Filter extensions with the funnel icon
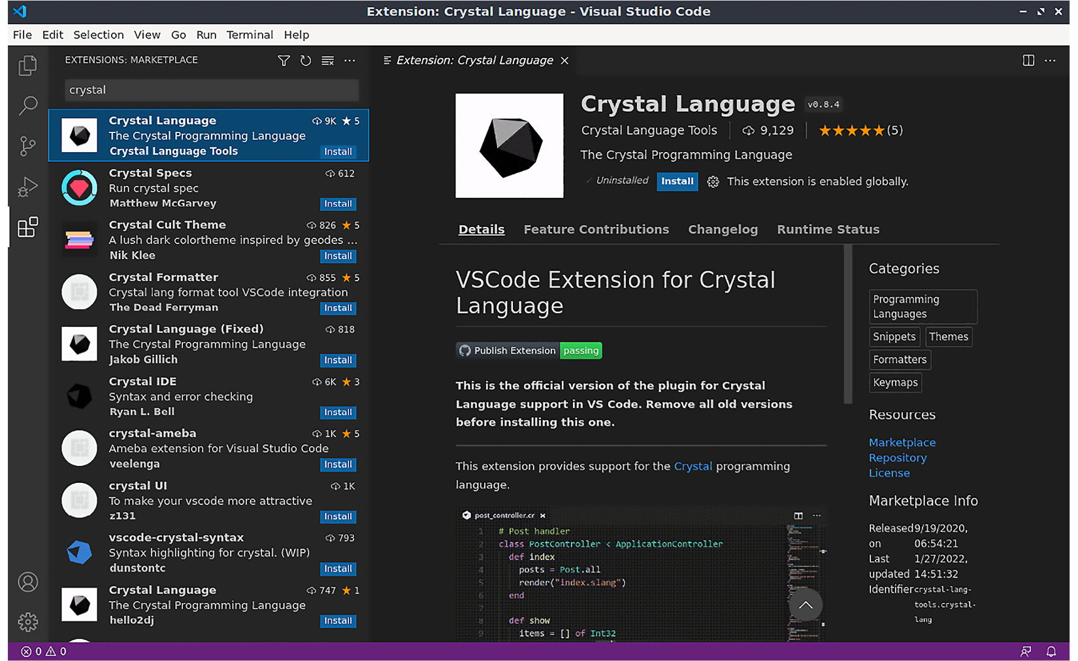This screenshot has height=661, width=1078. pyautogui.click(x=284, y=60)
